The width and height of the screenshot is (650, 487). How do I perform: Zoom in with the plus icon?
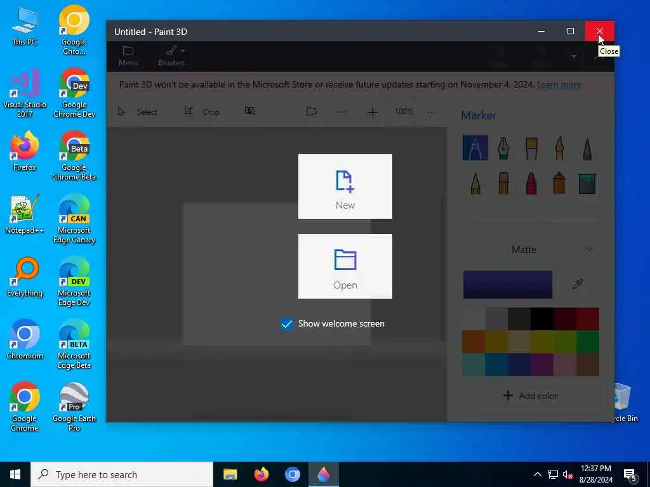tap(372, 112)
